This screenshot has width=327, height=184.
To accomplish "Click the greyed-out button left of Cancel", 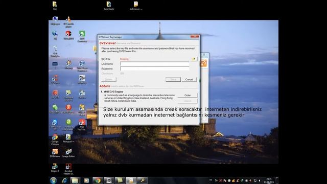I will click(173, 80).
